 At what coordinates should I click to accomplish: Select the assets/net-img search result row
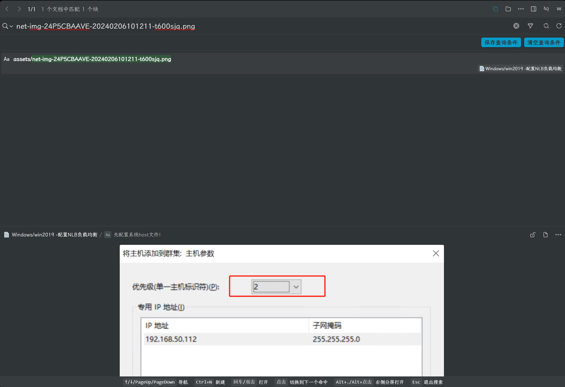click(92, 59)
